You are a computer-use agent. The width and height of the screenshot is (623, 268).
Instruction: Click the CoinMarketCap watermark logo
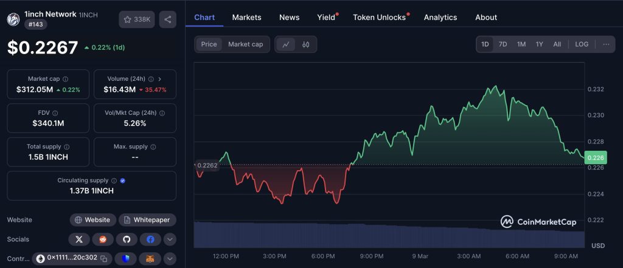(x=538, y=222)
